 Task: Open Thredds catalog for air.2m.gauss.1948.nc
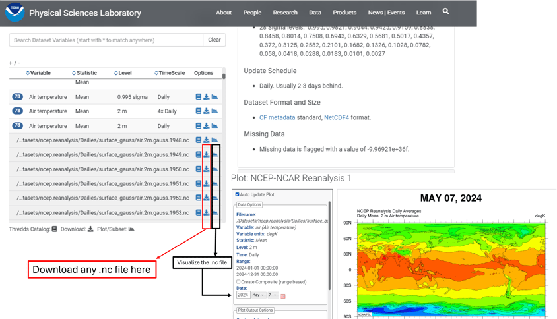[199, 140]
